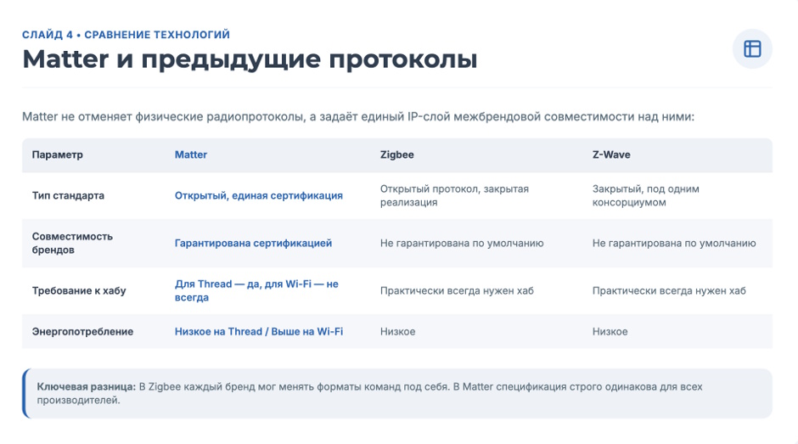Click Zigbee cell 'Не гарантирована по умолчанию'
798x444 pixels.
pos(462,243)
